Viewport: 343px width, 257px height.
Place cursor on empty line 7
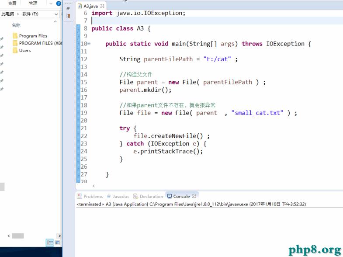pyautogui.click(x=217, y=21)
